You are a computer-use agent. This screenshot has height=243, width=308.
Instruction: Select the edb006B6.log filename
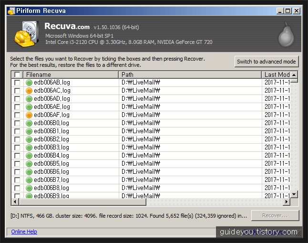(51, 172)
